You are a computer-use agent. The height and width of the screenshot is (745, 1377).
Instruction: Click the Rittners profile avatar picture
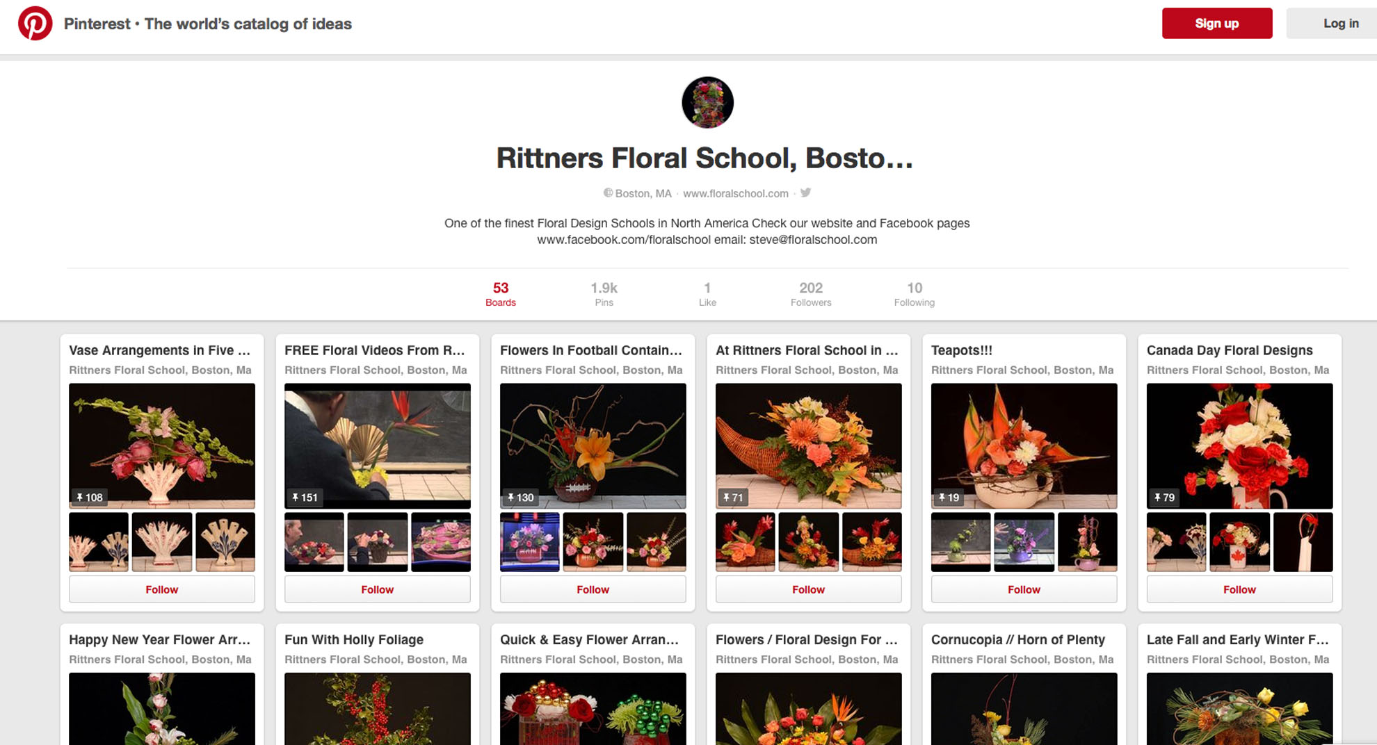pos(707,102)
